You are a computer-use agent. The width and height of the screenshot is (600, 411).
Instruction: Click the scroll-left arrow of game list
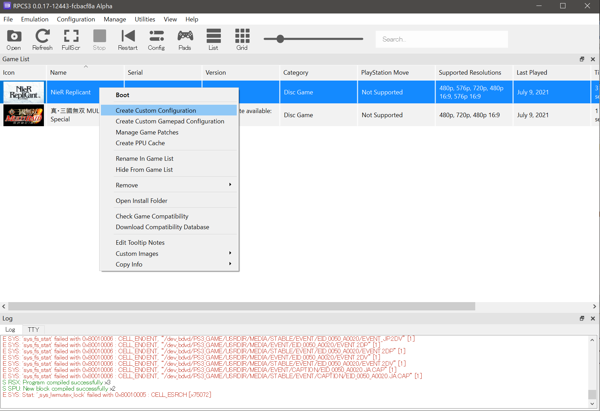click(4, 306)
